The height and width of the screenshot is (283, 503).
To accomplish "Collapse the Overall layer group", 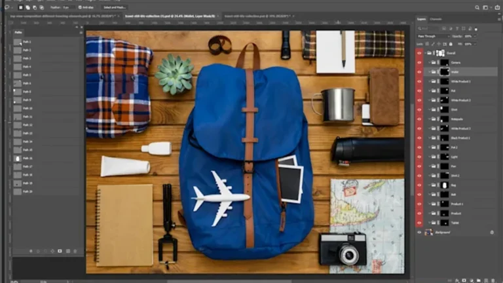I will [x=424, y=52].
